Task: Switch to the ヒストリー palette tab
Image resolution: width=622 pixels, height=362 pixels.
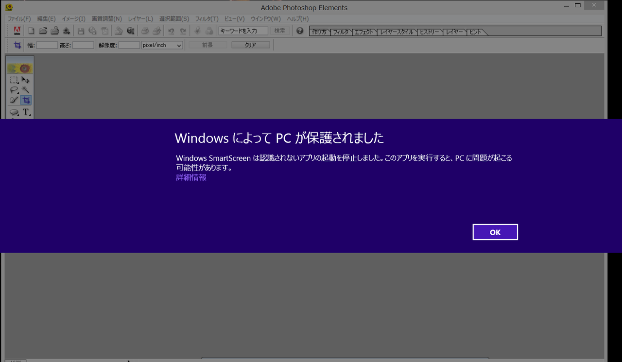Action: point(431,32)
